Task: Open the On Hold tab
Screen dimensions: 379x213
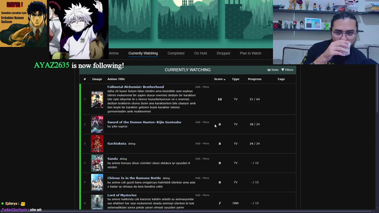Action: tap(200, 53)
